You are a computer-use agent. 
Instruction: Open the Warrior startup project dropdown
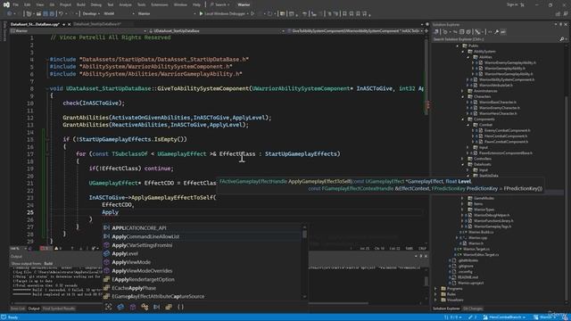pos(166,13)
